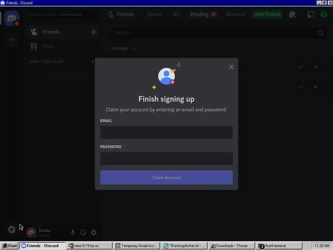Switch to Desktop/forkie.txt taskbar window
333x250 pixels.
pyautogui.click(x=184, y=246)
